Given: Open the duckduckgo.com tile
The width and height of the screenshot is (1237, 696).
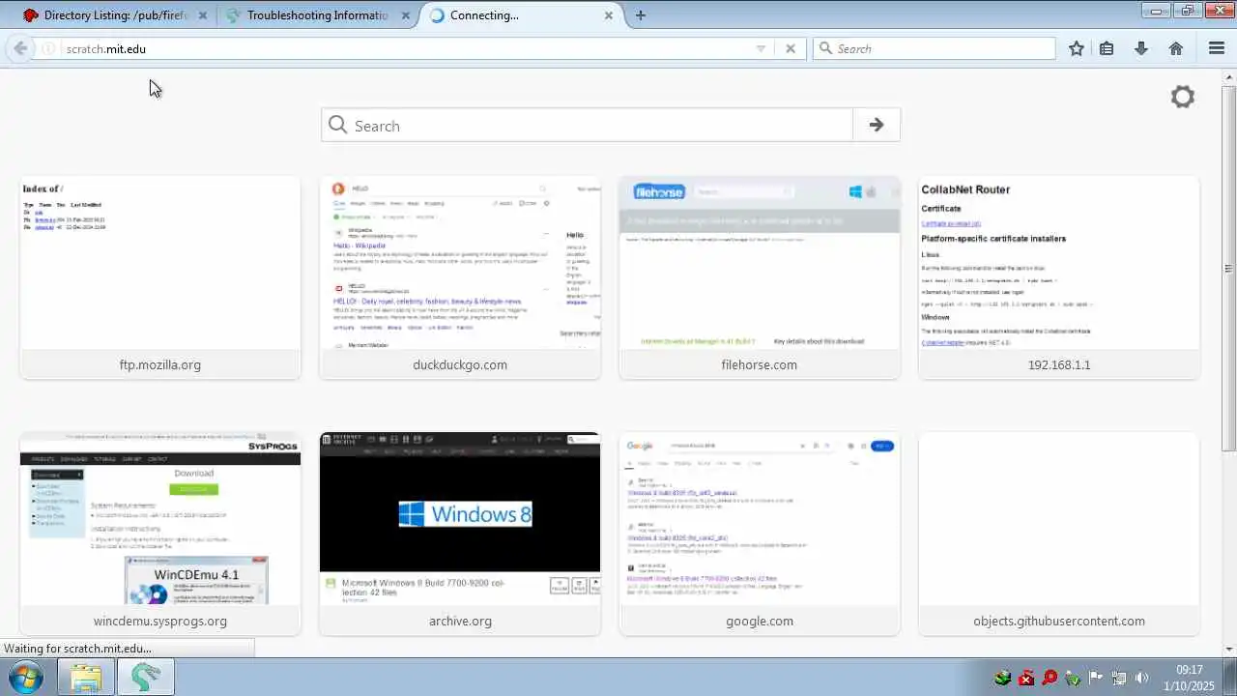Looking at the screenshot, I should (460, 277).
